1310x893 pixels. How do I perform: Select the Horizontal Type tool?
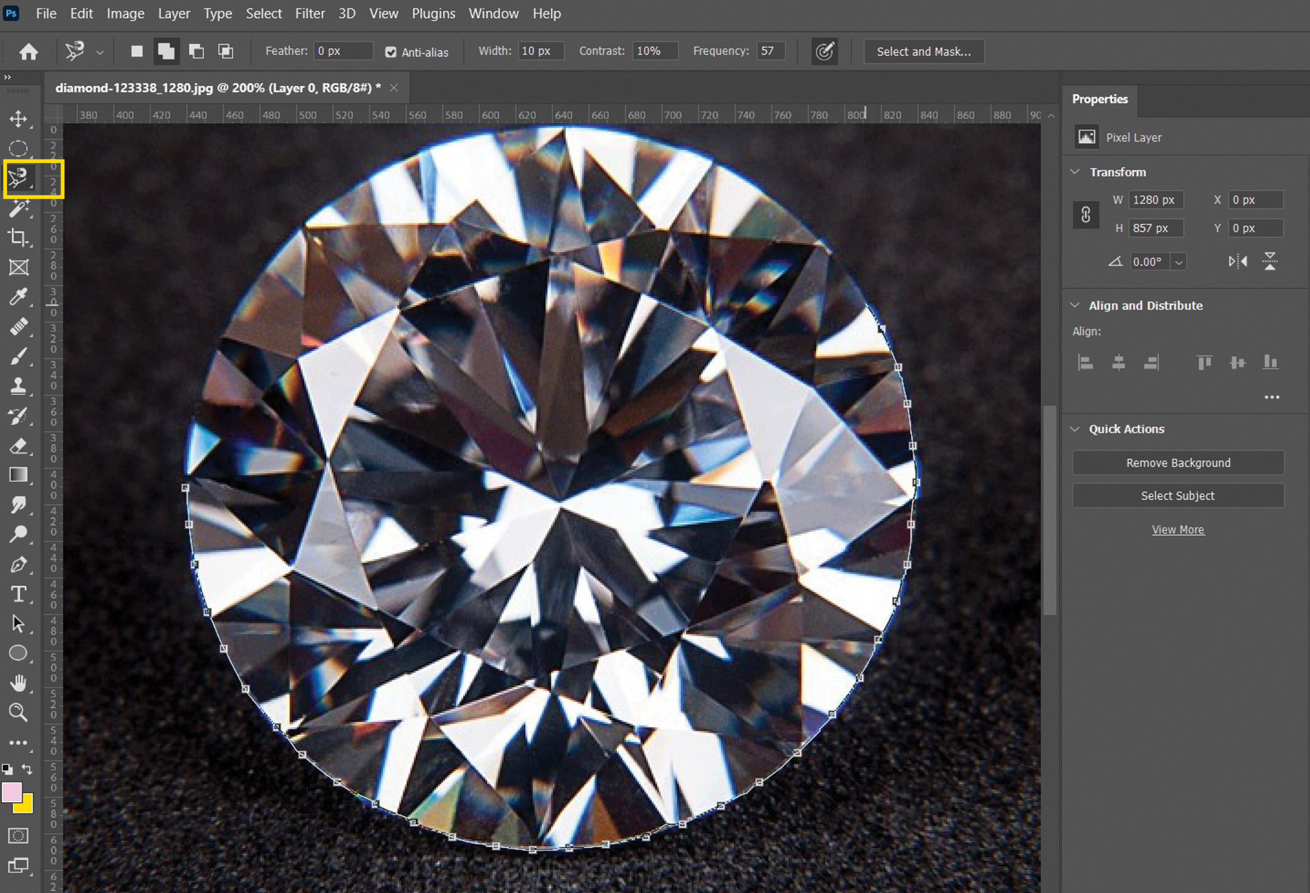(18, 594)
